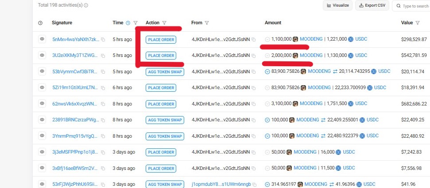Copy signature 3j3eMSFPfPnp1o1j8
Image resolution: width=430 pixels, height=188 pixels.
click(x=103, y=152)
